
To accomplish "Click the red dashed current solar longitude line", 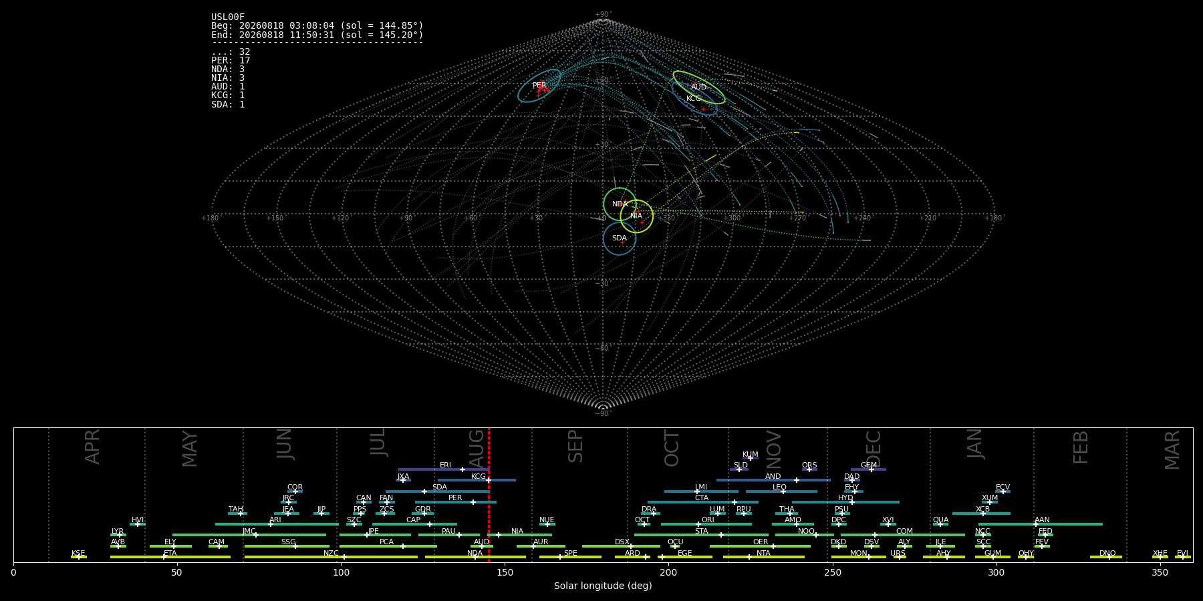I will pyautogui.click(x=489, y=495).
